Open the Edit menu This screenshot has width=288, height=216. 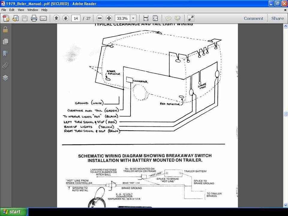(12, 10)
